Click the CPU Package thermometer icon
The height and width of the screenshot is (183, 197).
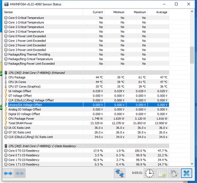[6, 77]
